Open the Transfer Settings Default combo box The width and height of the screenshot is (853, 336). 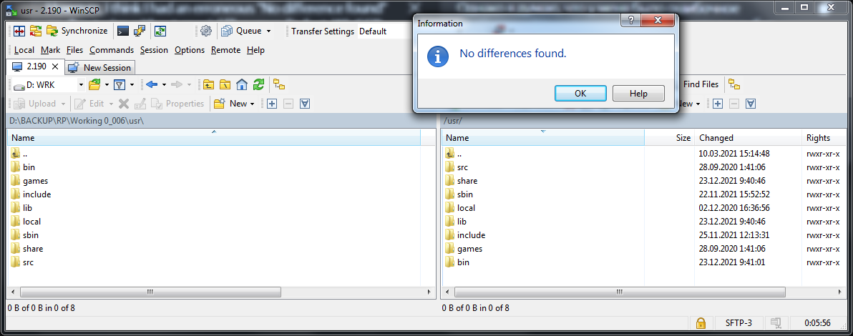pos(383,31)
